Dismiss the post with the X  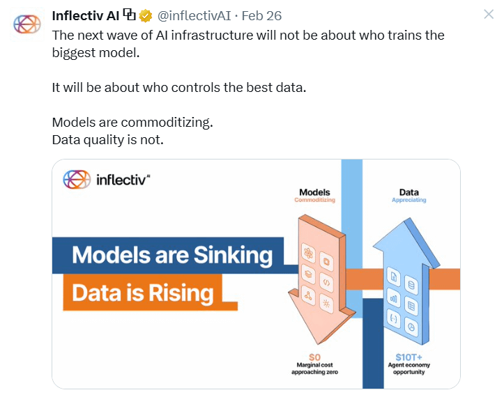489,15
